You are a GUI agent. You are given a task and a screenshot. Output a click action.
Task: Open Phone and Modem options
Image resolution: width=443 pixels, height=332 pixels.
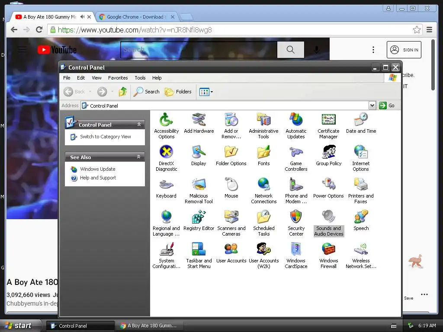[x=296, y=191]
